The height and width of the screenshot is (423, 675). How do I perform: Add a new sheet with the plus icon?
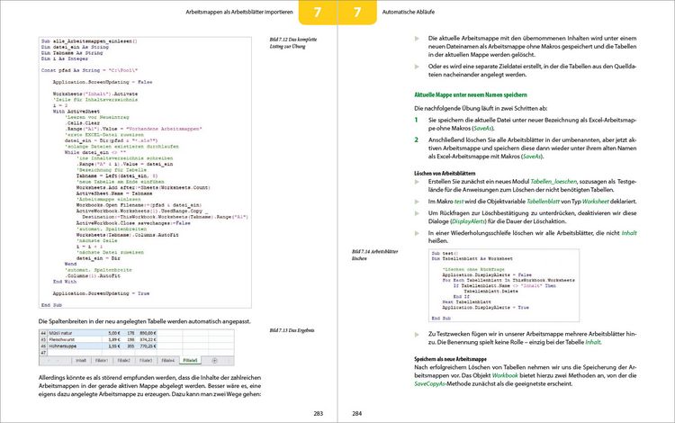(x=214, y=361)
